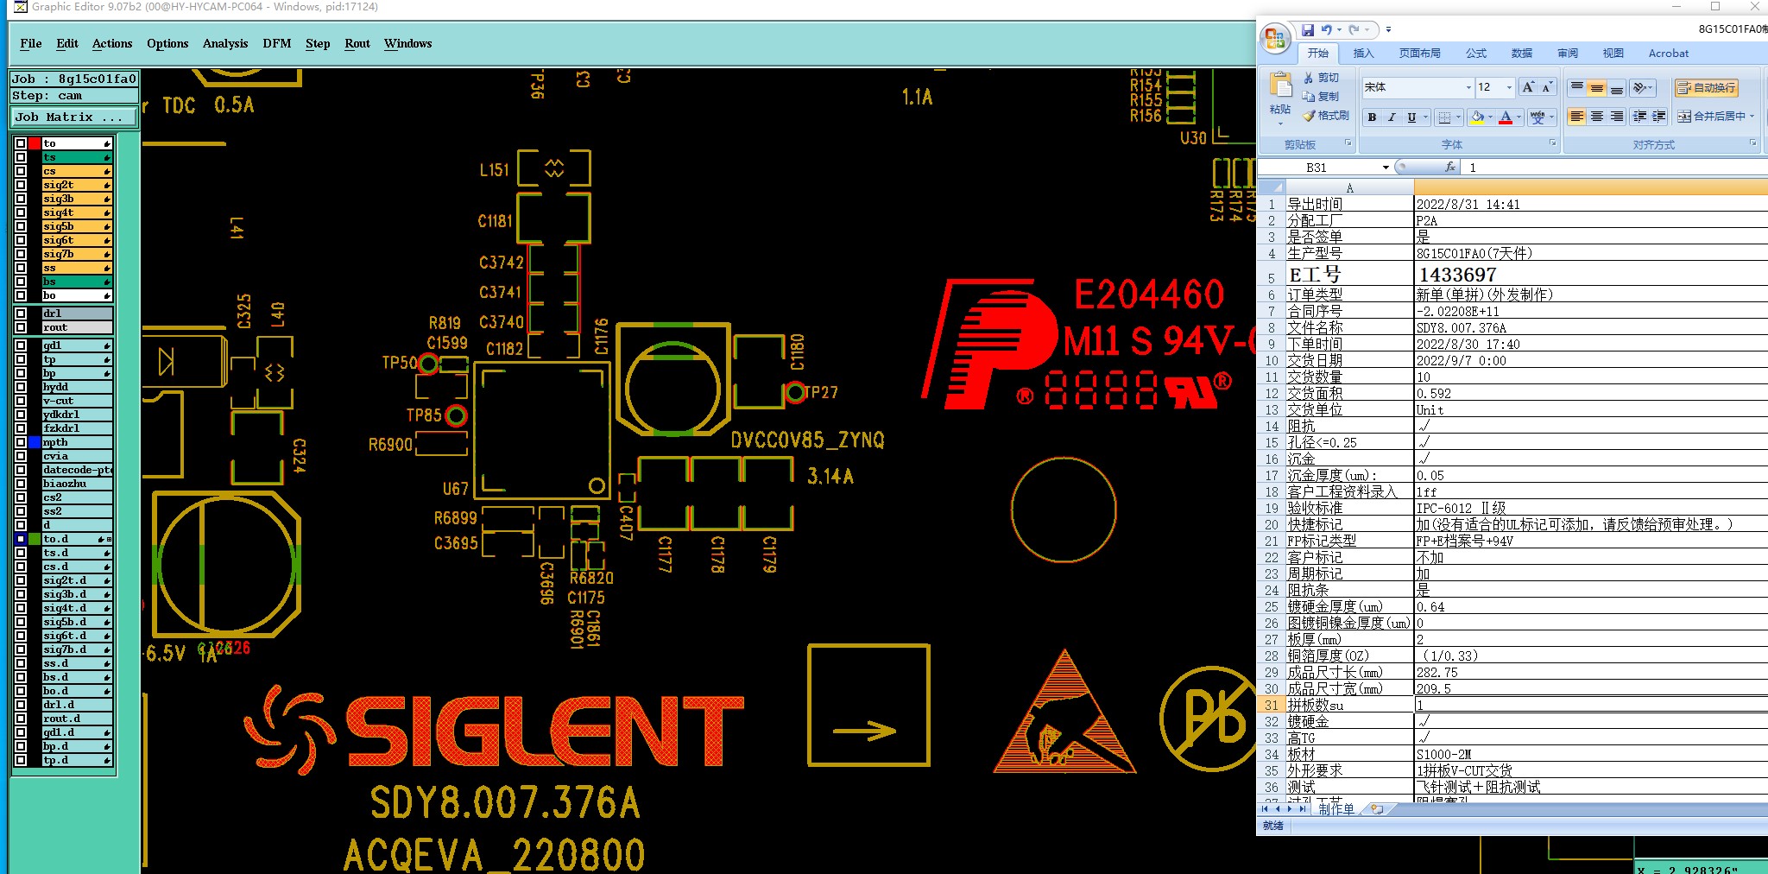
Task: Click the cell borders icon
Action: [1445, 117]
